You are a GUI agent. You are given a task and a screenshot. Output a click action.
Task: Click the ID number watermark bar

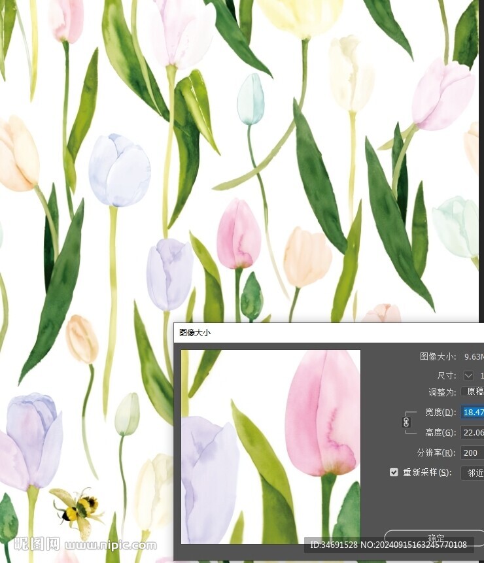pos(389,545)
